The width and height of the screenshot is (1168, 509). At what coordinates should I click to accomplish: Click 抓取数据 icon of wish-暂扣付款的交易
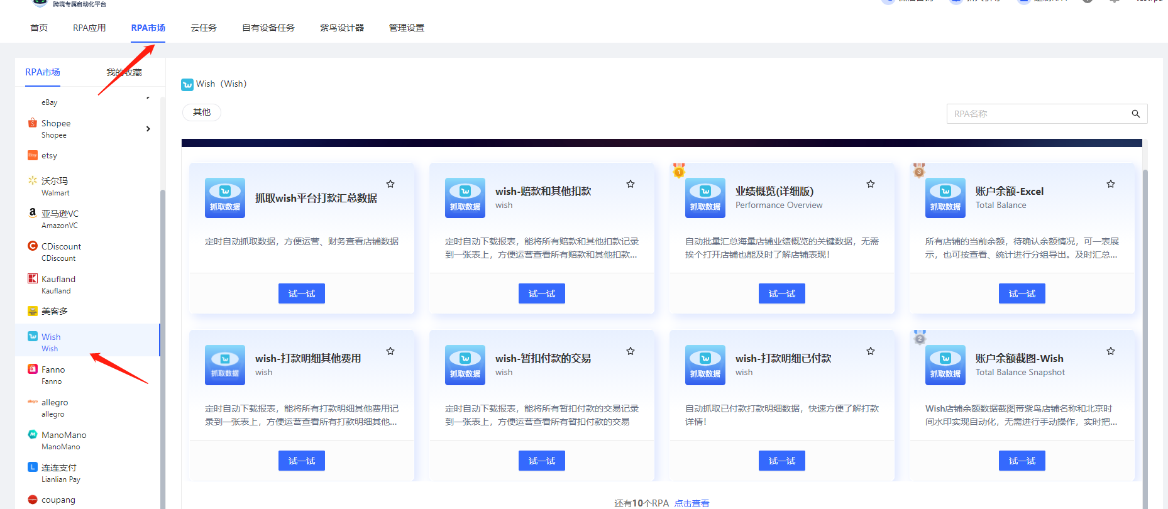tap(465, 365)
